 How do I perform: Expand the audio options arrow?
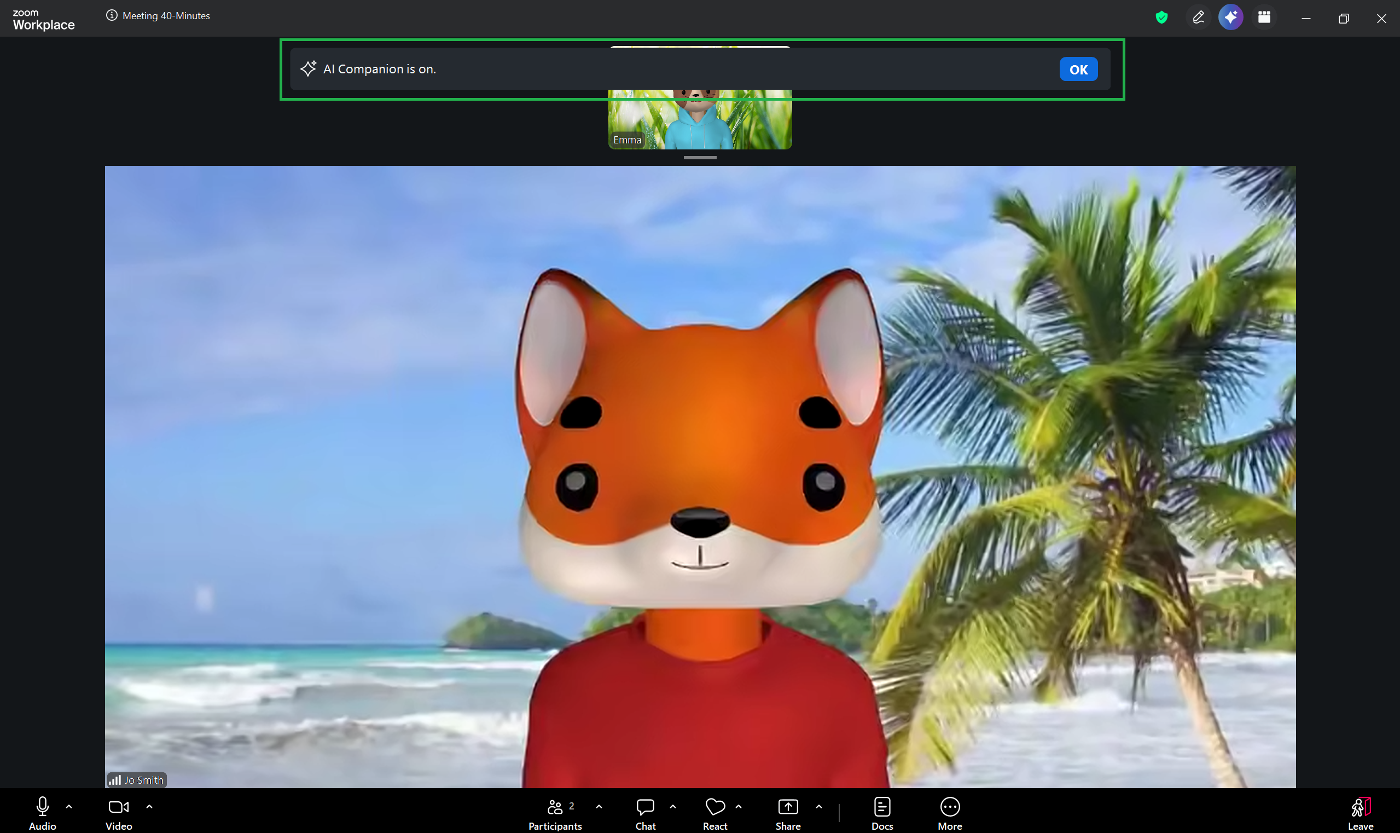click(69, 806)
